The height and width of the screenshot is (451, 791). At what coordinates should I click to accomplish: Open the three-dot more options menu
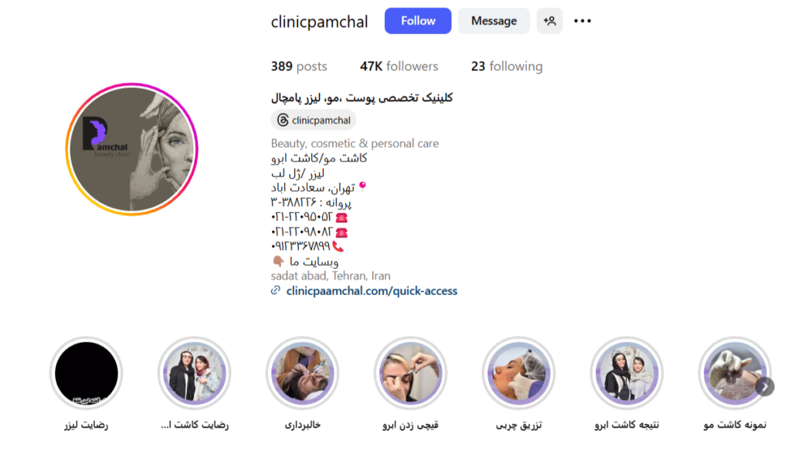(x=582, y=21)
